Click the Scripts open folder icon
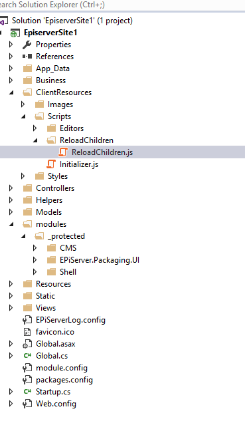 click(39, 116)
